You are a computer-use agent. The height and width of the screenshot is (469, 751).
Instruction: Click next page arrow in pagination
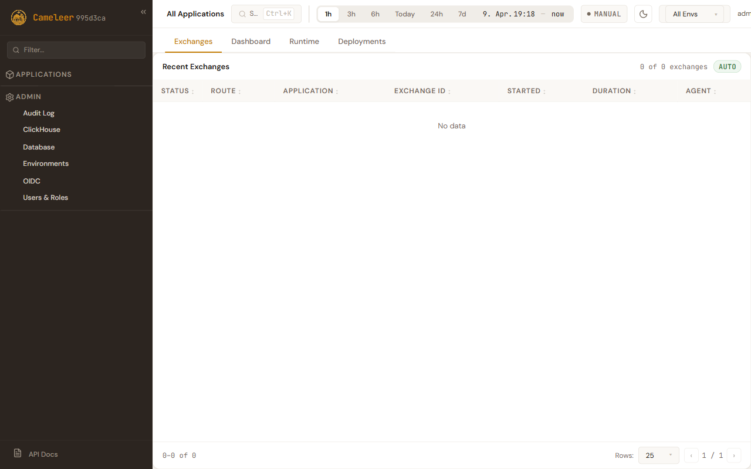733,456
